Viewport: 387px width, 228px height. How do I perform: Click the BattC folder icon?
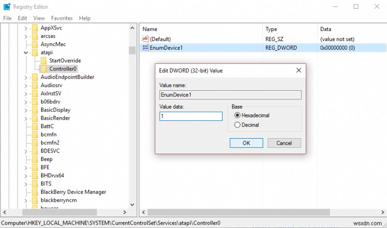coord(35,126)
